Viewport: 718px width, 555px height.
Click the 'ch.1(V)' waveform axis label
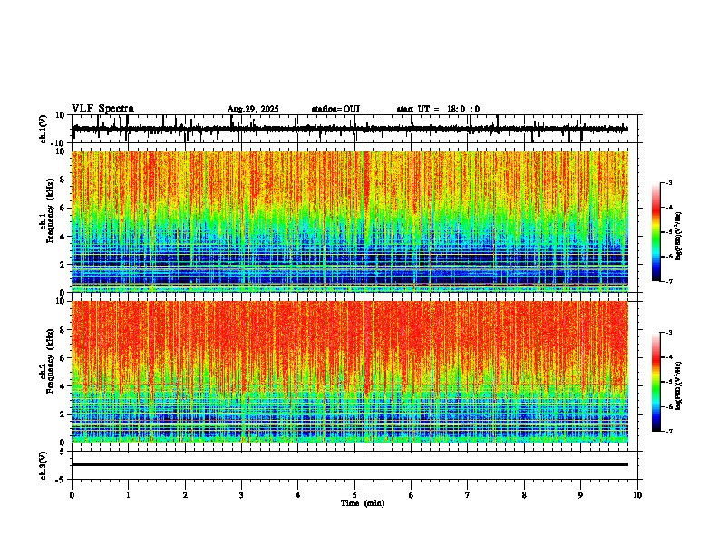click(44, 129)
